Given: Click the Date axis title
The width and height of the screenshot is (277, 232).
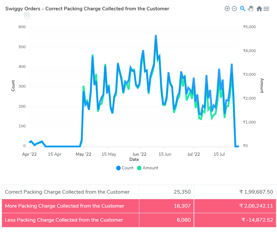Looking at the screenshot, I should pyautogui.click(x=134, y=160).
